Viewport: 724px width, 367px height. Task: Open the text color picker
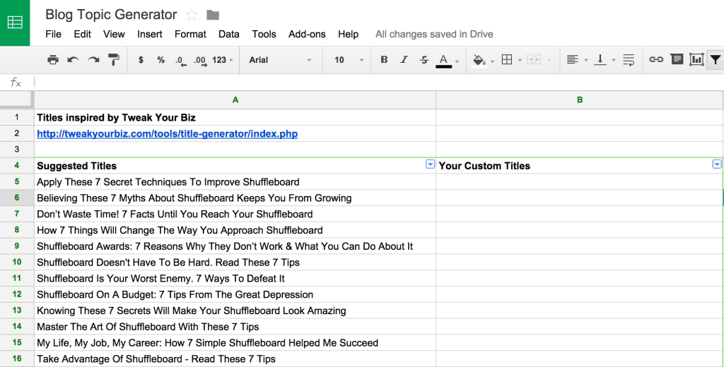pyautogui.click(x=444, y=61)
